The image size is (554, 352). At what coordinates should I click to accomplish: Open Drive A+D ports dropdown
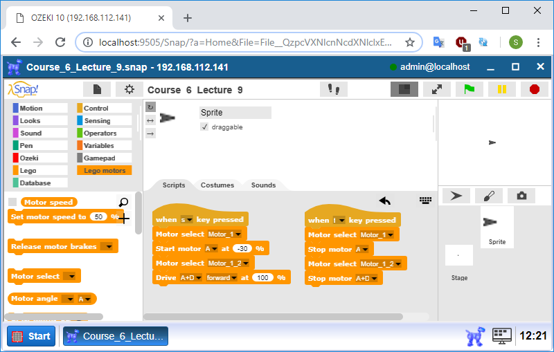[x=191, y=277]
